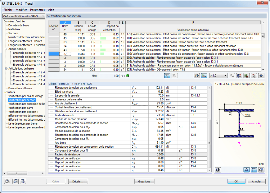The width and height of the screenshot is (270, 193).
Task: Click the Graphique button
Action: click(x=144, y=181)
